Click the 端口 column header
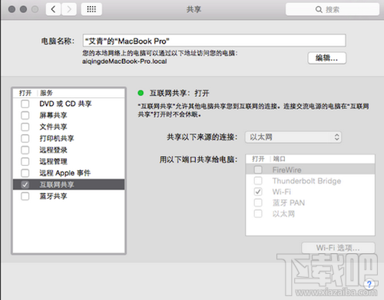Screen dimensions: 384x300 point(279,159)
